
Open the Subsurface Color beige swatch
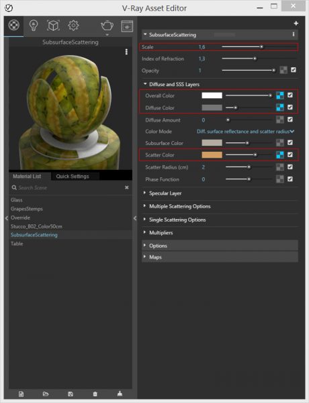[x=212, y=142]
